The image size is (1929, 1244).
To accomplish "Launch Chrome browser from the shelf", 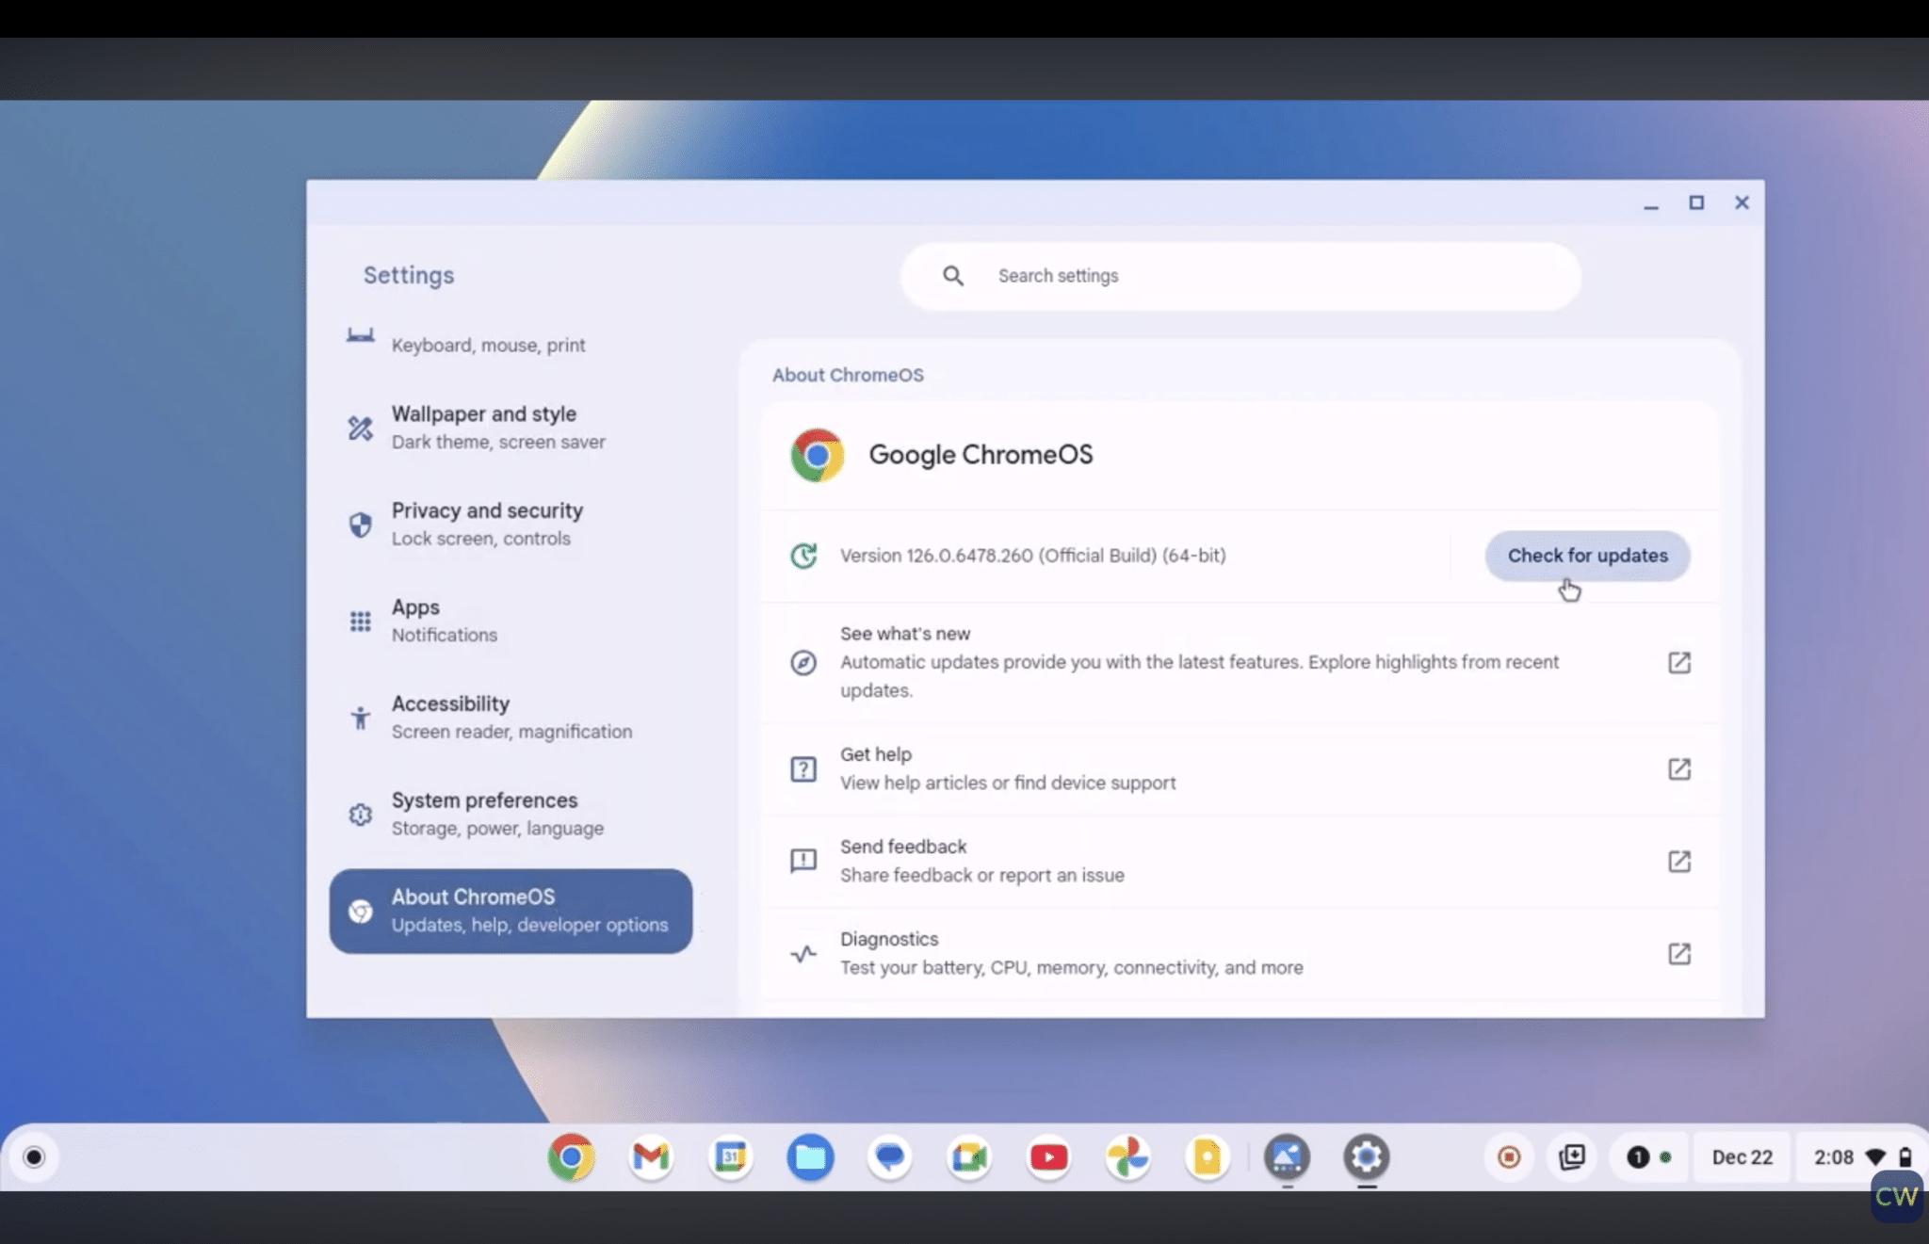I will (x=571, y=1156).
